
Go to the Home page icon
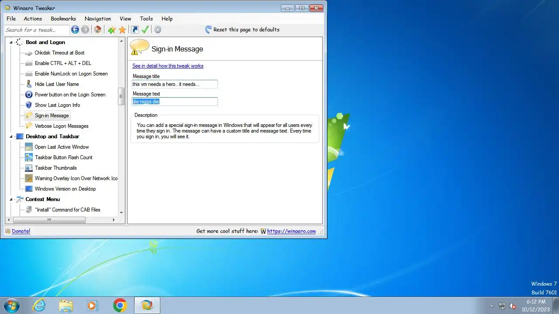tap(98, 30)
